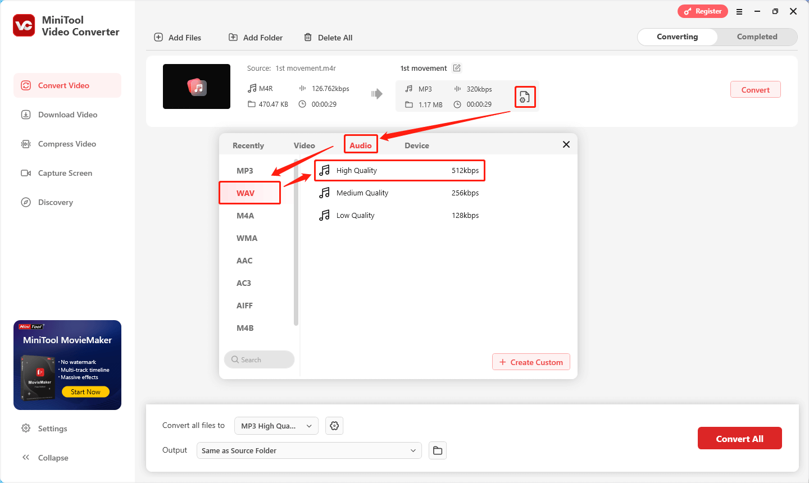Choose High Quality 512kbps preset

pyautogui.click(x=399, y=170)
